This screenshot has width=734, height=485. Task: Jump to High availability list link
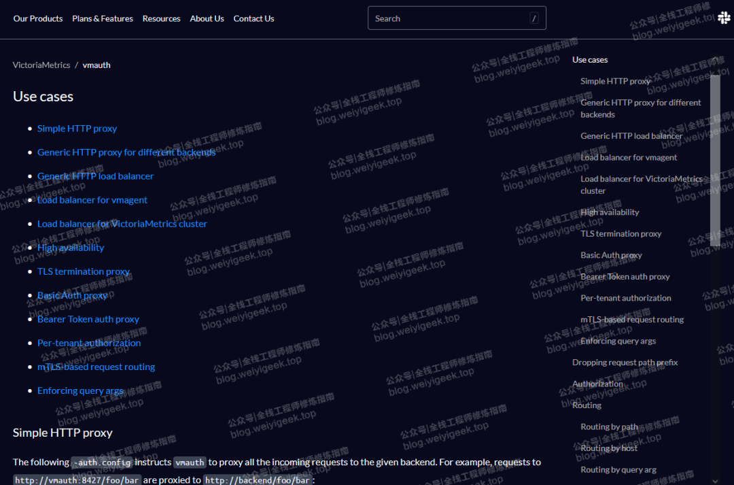coord(71,248)
